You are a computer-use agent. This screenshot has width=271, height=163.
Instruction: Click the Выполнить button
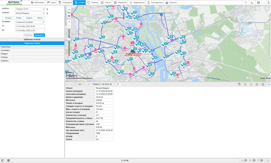[39, 35]
